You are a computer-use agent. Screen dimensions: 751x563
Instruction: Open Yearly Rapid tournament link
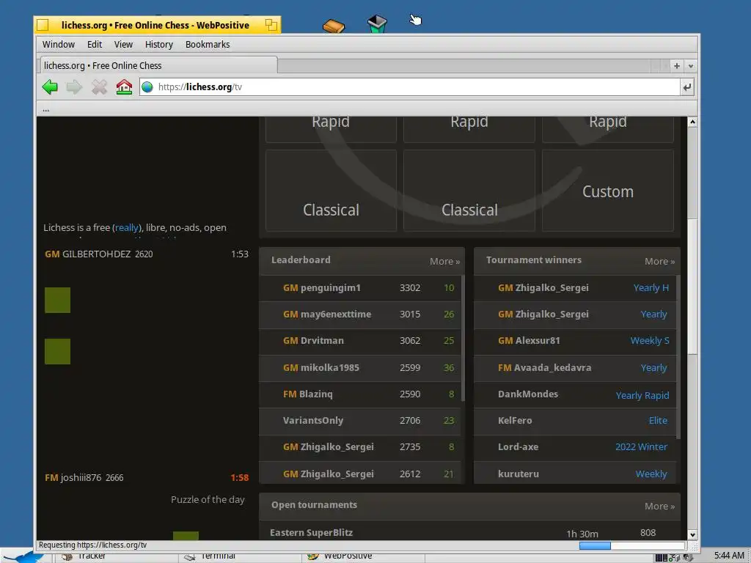(642, 395)
